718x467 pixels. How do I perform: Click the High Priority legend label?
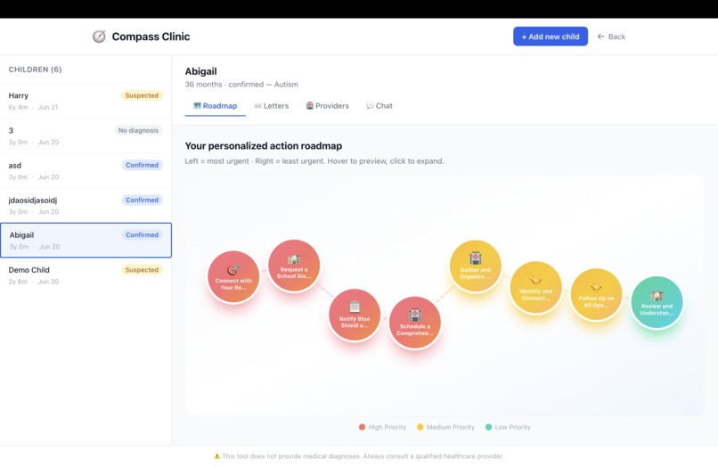[x=388, y=427]
